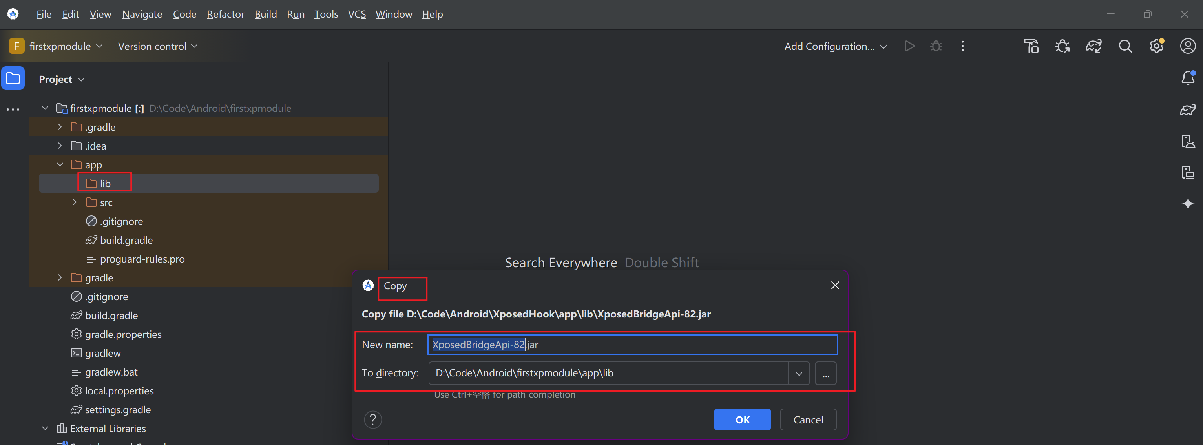The width and height of the screenshot is (1203, 445).
Task: Expand the .idea folder chevron
Action: click(x=60, y=146)
